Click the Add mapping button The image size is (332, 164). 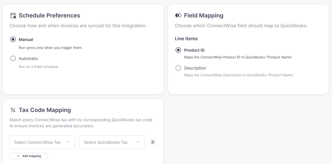[29, 156]
